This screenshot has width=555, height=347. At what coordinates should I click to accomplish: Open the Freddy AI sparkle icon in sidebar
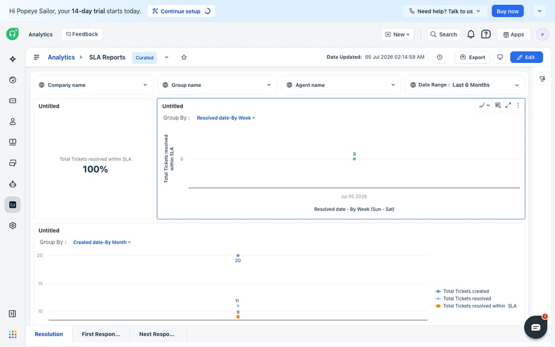pyautogui.click(x=13, y=59)
